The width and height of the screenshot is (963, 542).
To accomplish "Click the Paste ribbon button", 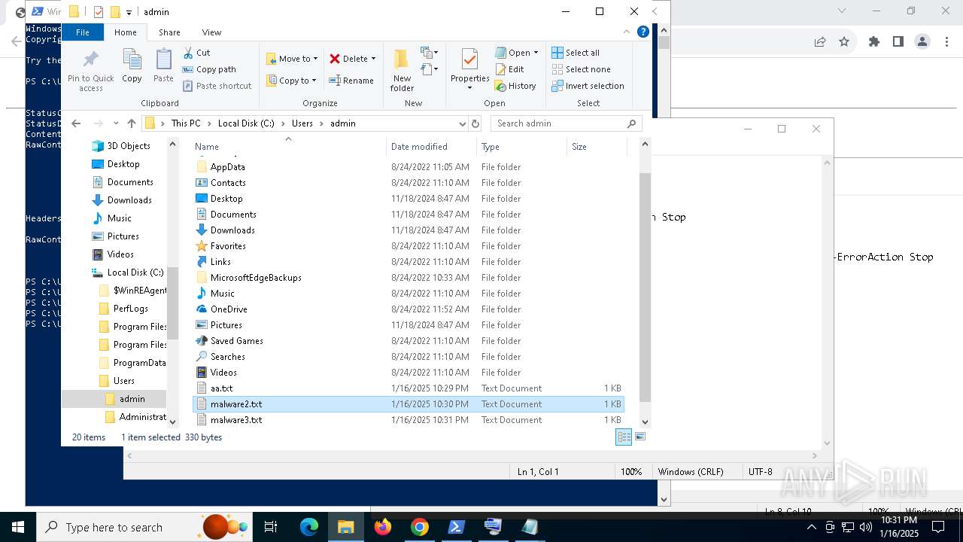I will coord(163,66).
